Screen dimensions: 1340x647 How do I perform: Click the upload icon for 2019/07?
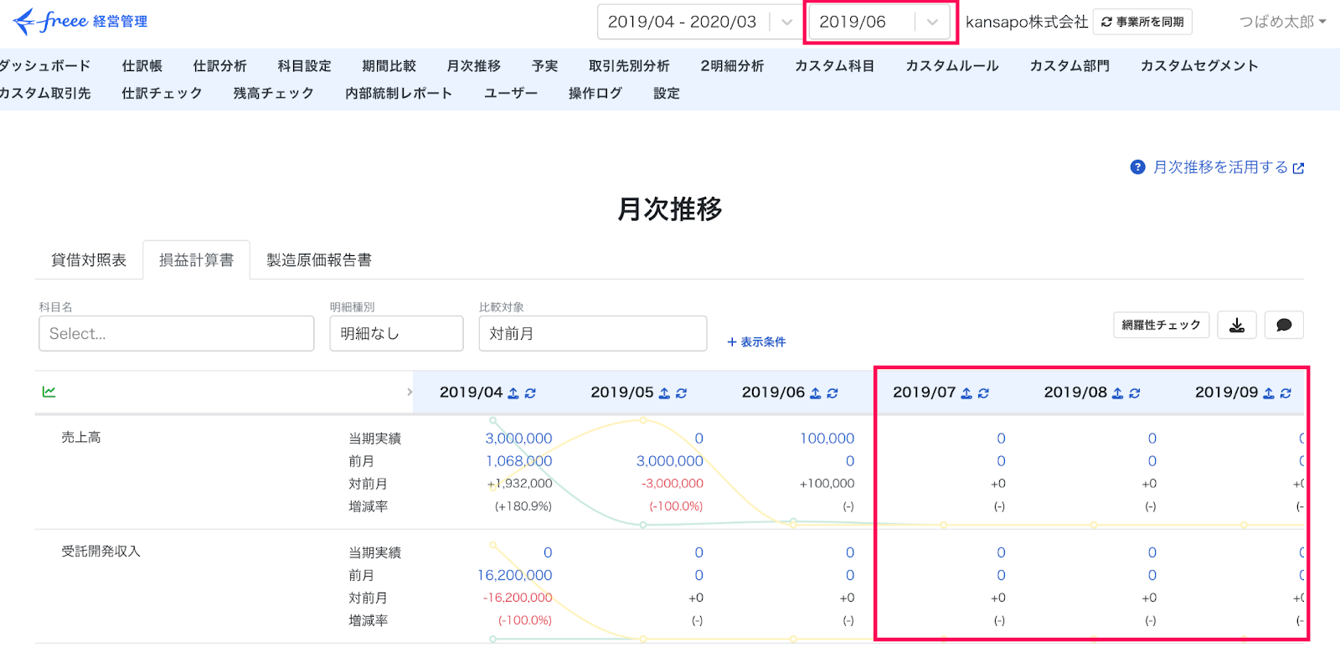[x=966, y=393]
